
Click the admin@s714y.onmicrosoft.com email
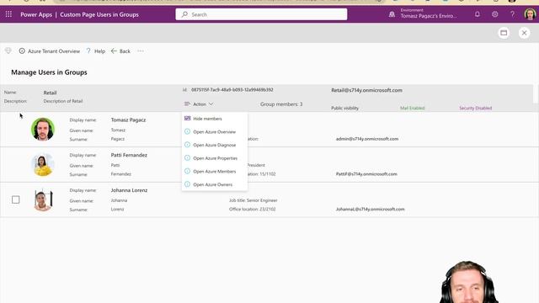[x=367, y=139]
